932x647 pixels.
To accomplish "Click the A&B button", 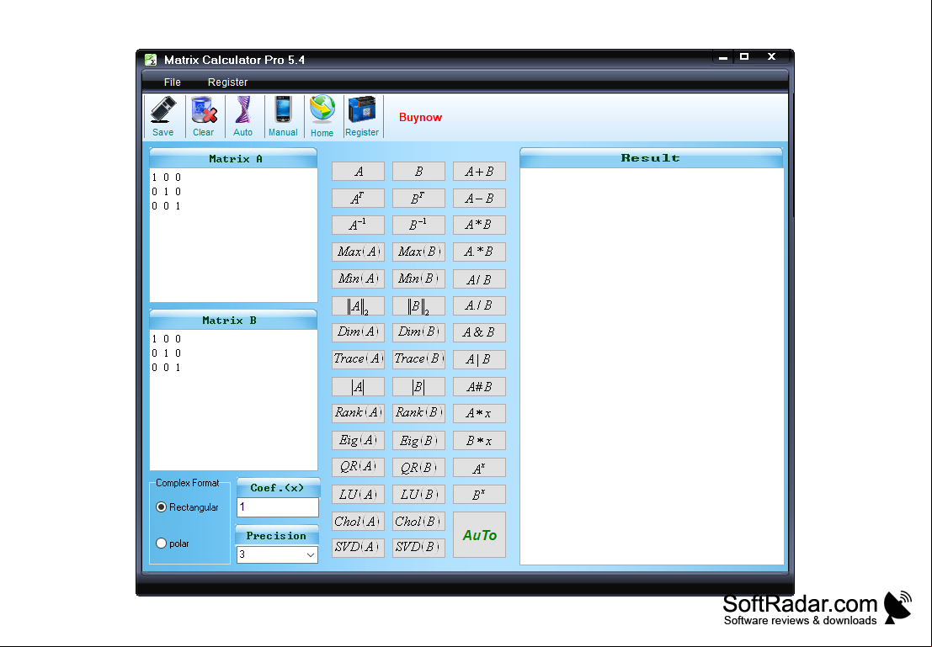I will point(479,332).
